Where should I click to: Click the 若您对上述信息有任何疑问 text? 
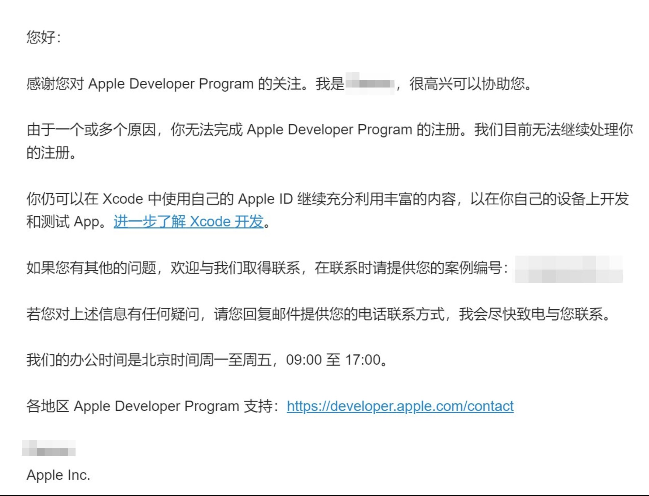[113, 314]
